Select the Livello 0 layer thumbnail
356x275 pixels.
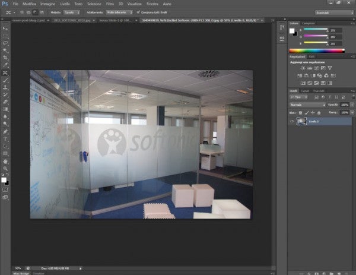coord(301,121)
